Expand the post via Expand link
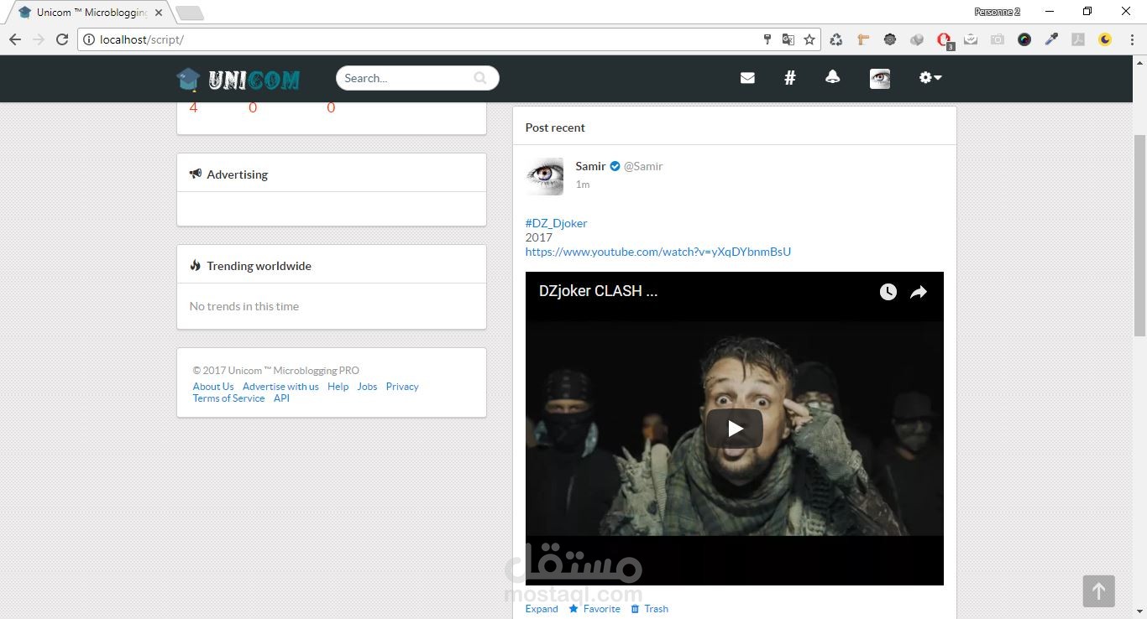 click(x=542, y=609)
